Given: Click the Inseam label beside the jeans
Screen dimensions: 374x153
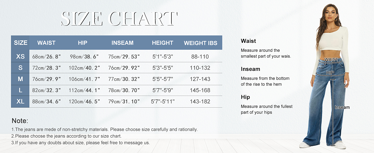Looking at the screenshot, I should click(342, 107).
